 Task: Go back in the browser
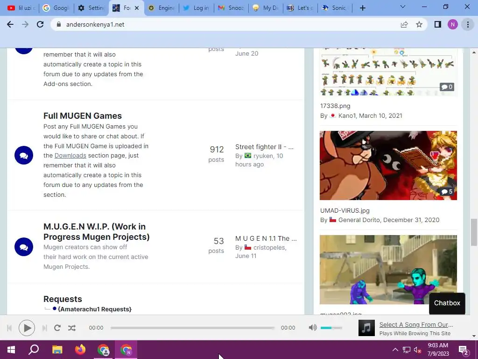(10, 24)
